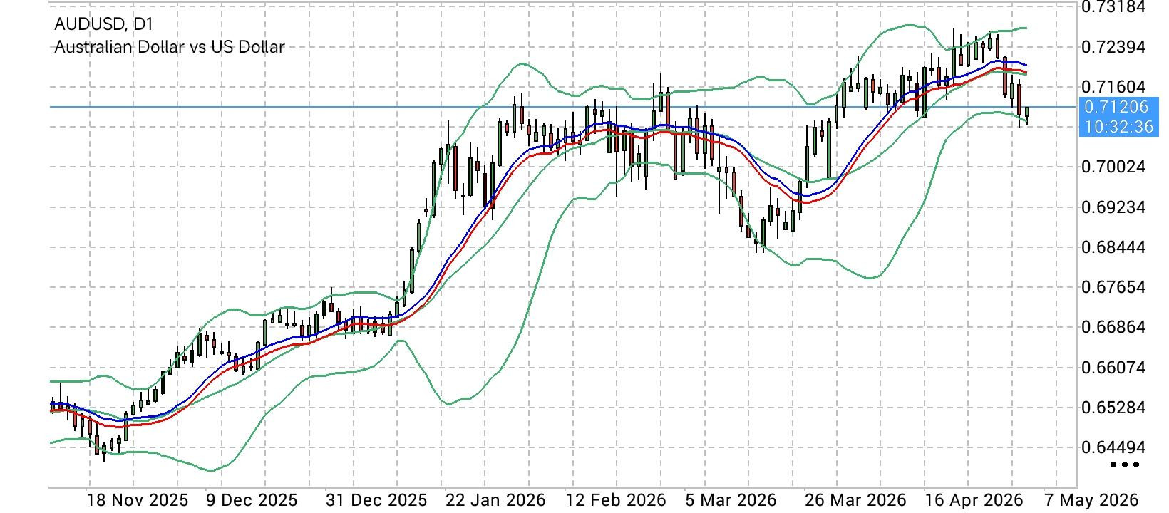Select the 18 Nov 2025 date marker

click(138, 500)
